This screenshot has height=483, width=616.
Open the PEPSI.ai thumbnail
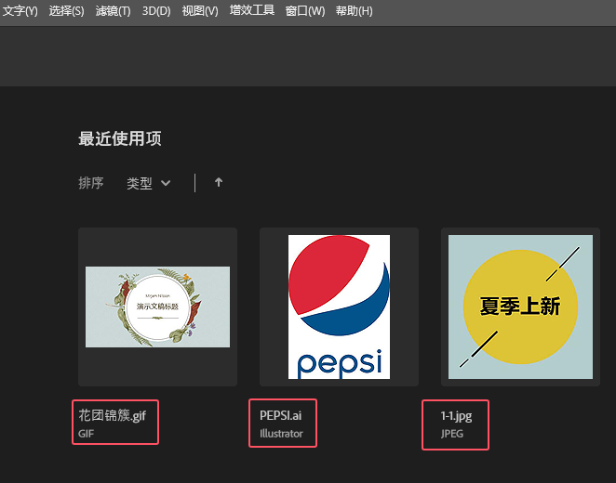(x=339, y=307)
